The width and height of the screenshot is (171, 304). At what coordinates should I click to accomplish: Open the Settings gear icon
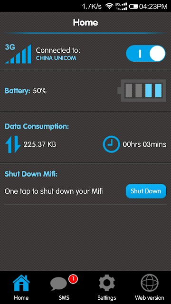tap(107, 283)
